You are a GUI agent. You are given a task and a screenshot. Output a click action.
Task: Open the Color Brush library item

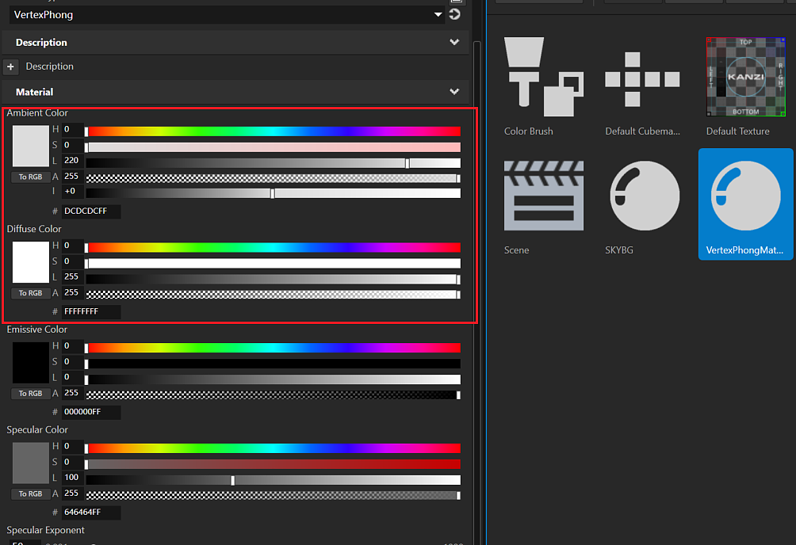tap(543, 87)
